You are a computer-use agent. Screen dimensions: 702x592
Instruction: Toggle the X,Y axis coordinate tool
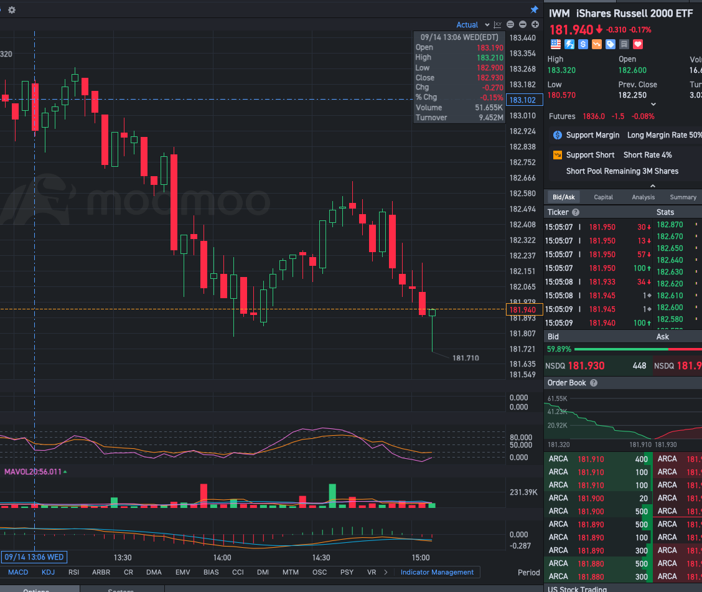coord(497,25)
